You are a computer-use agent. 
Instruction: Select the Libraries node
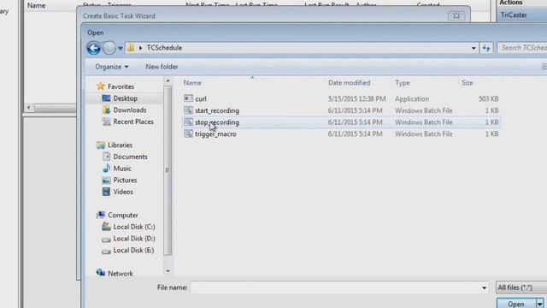120,145
